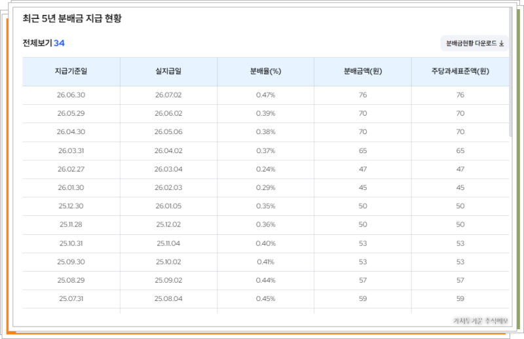Click the payment date 26.02.03

(168, 187)
